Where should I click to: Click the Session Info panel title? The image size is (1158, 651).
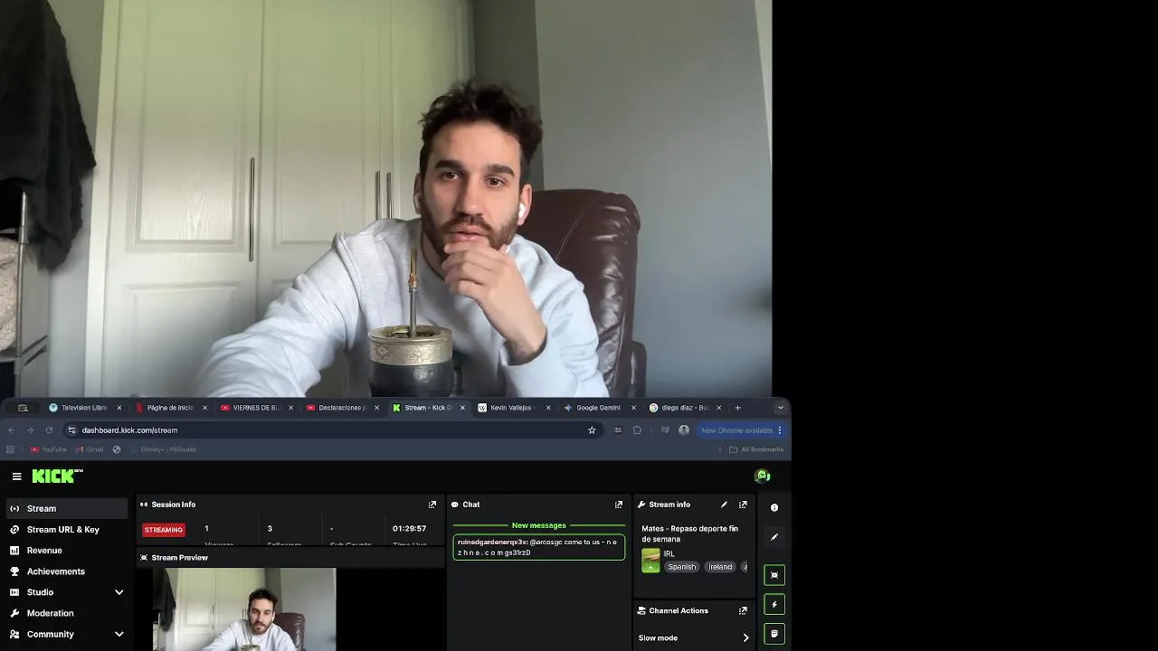(x=173, y=505)
